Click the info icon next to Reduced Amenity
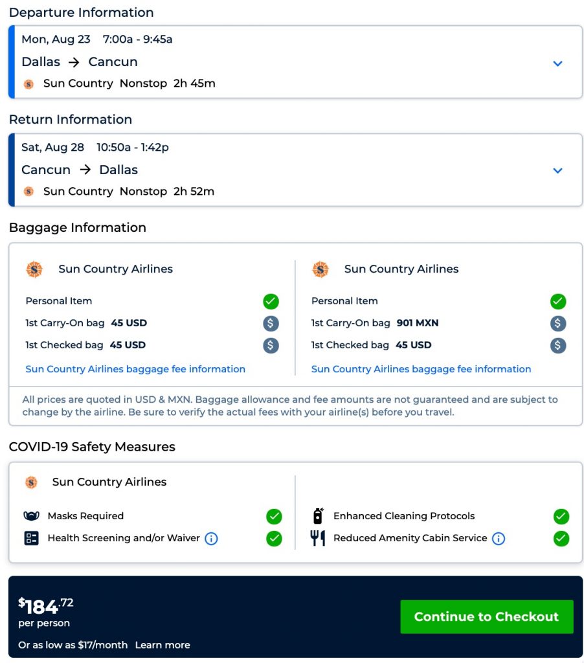The width and height of the screenshot is (584, 663). pyautogui.click(x=498, y=538)
